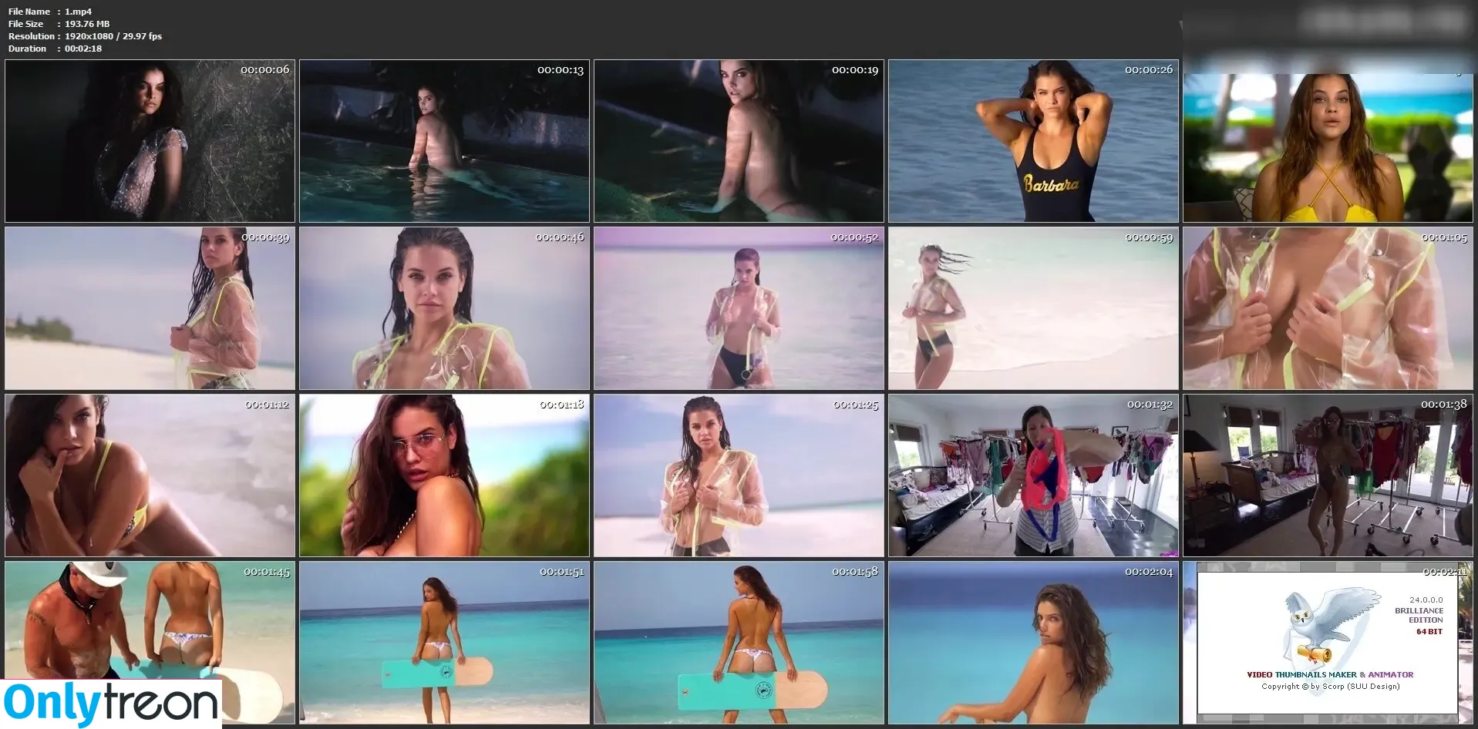Select the thumbnail stamped 00:00:26
This screenshot has width=1478, height=729.
(1033, 141)
